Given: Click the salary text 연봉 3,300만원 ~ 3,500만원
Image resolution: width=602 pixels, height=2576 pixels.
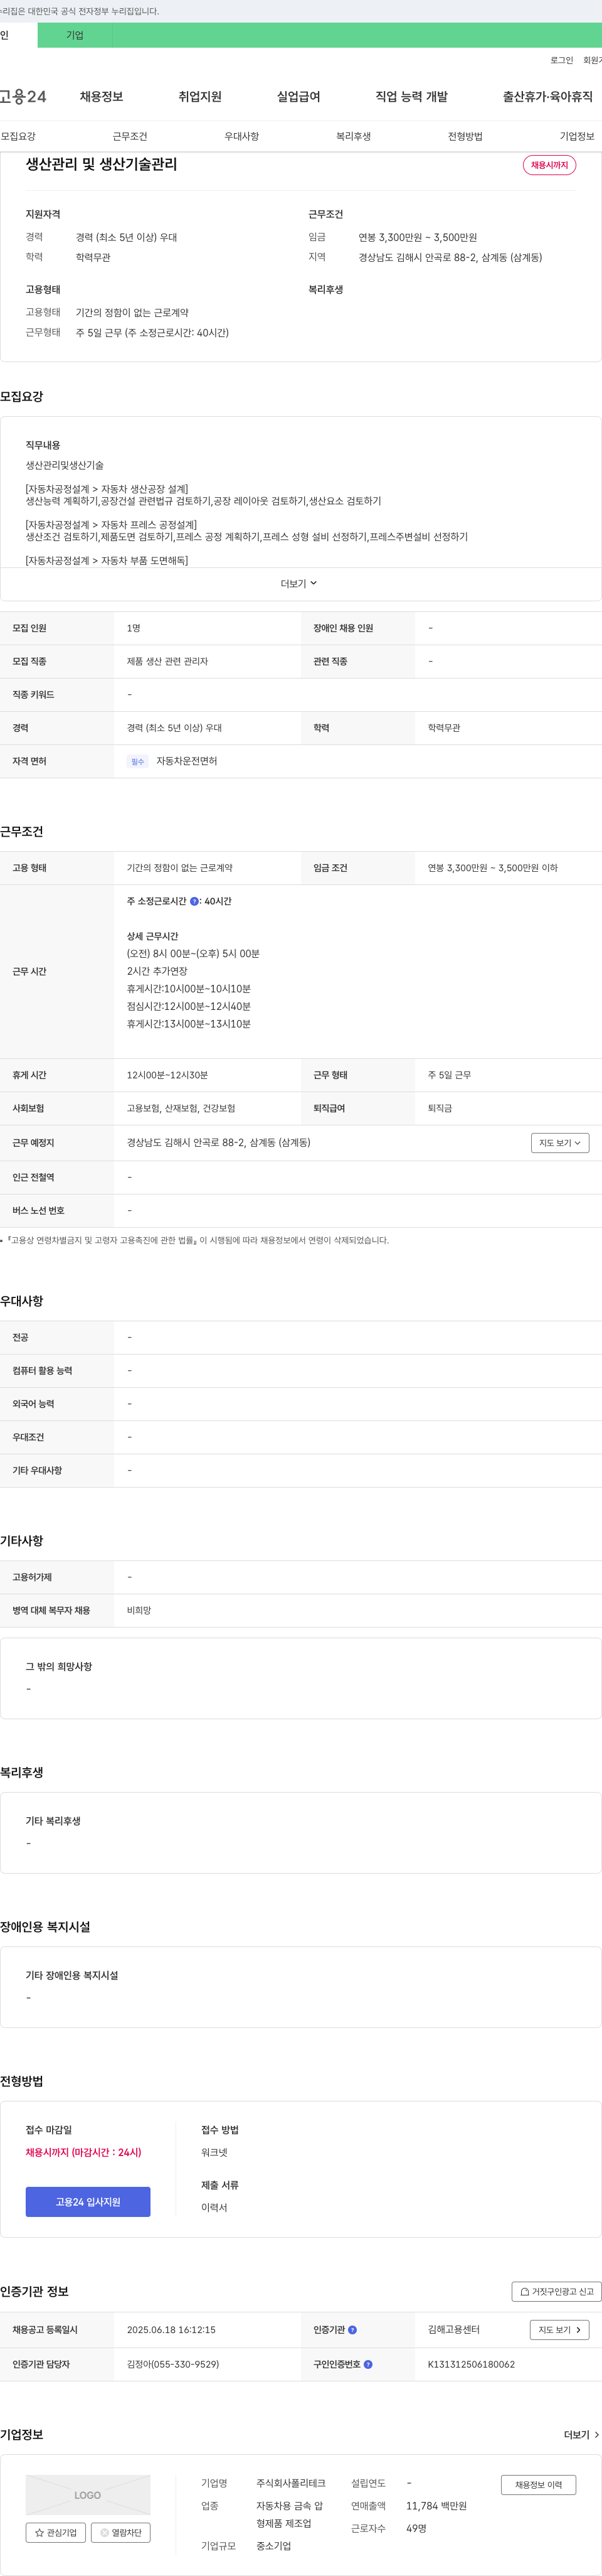Looking at the screenshot, I should 417,238.
